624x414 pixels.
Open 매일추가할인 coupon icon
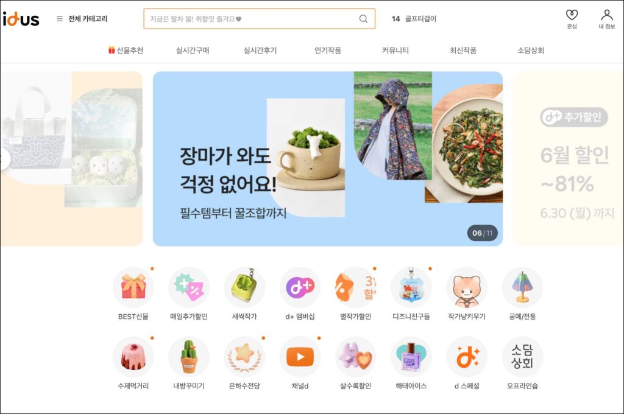(x=189, y=287)
